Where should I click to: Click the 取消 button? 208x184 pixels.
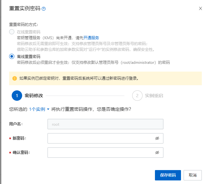[x=192, y=175]
